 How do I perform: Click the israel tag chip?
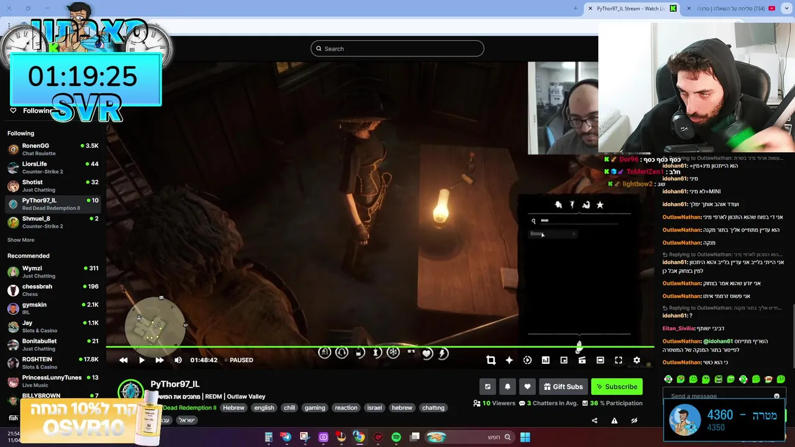point(375,408)
